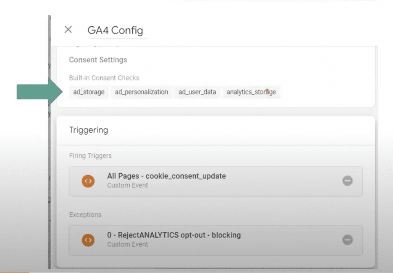Select the ad_personalization consent check
Image resolution: width=393 pixels, height=273 pixels.
click(x=141, y=92)
